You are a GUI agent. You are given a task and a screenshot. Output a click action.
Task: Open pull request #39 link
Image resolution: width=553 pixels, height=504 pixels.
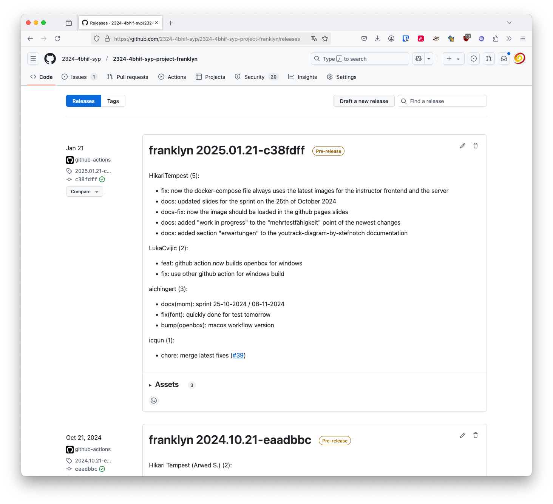[238, 356]
